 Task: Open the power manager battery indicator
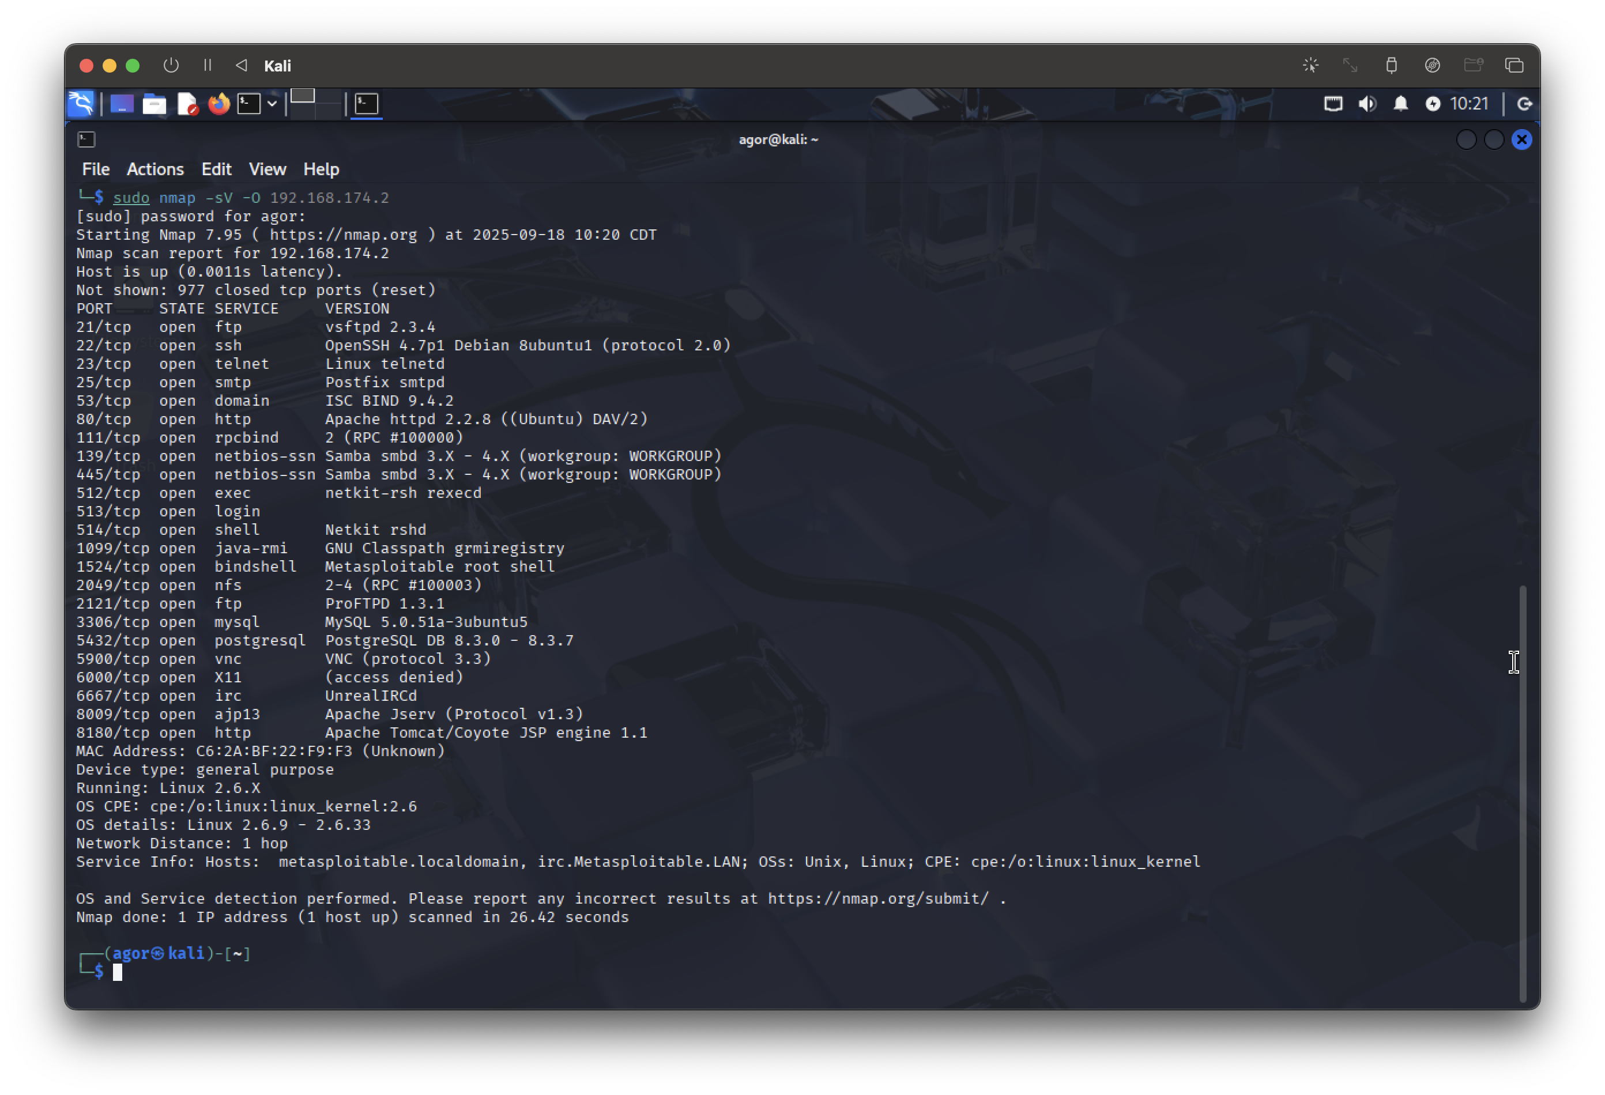[x=1433, y=104]
